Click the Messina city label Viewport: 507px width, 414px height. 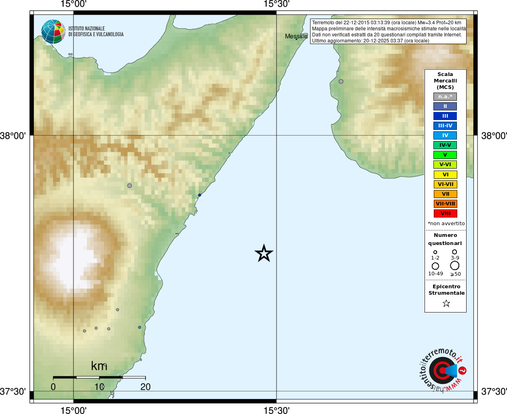[296, 36]
